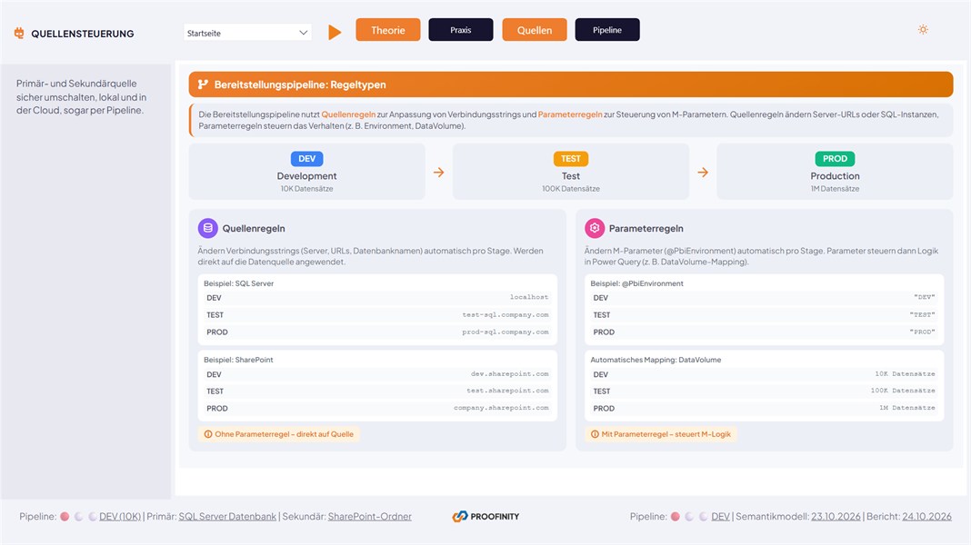Select test.sharepoint.com value

click(508, 391)
